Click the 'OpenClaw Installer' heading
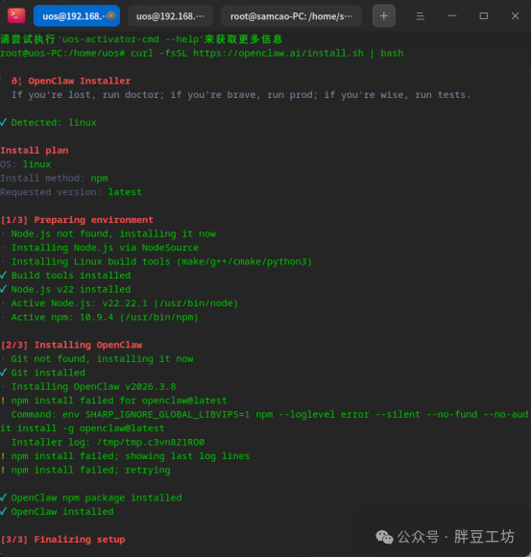This screenshot has height=558, width=532. click(80, 81)
